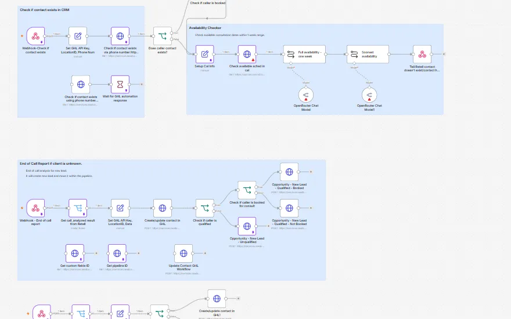Add node after Update Contact GHL Workflow output

(x=205, y=253)
